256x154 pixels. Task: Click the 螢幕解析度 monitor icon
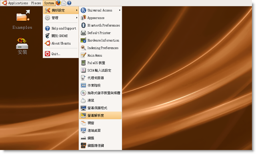[83, 115]
